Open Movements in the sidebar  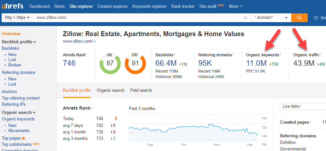coord(19,131)
